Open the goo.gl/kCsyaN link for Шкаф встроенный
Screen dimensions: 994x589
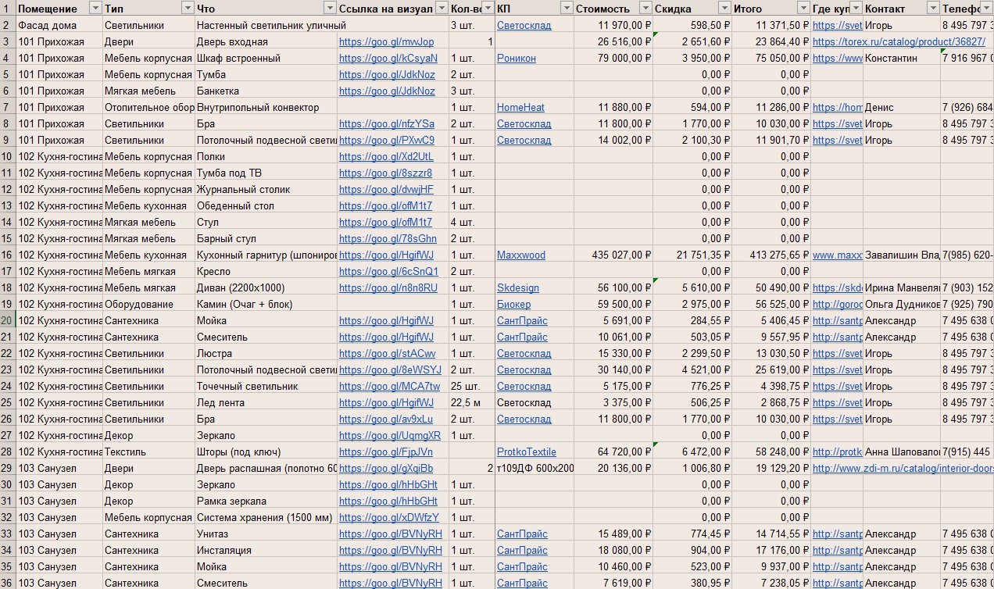coord(388,58)
